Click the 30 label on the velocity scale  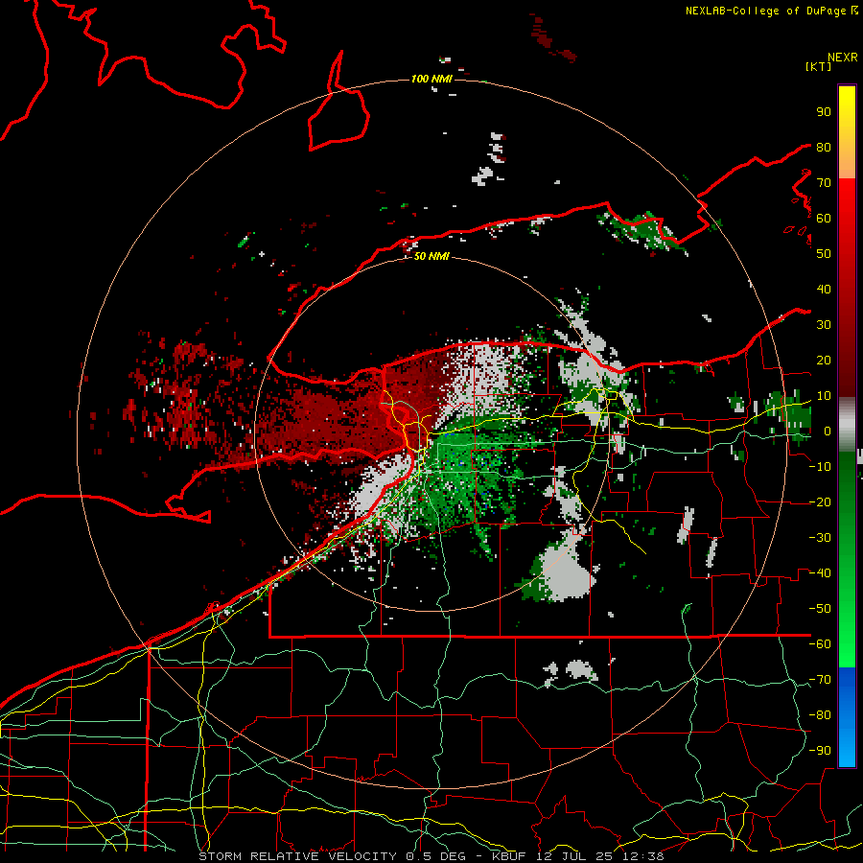[x=824, y=325]
